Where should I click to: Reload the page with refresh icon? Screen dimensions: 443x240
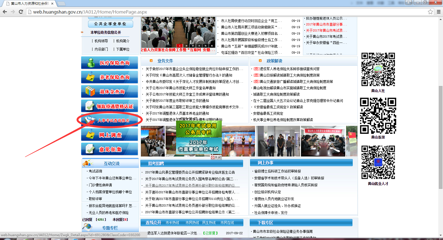[21, 12]
